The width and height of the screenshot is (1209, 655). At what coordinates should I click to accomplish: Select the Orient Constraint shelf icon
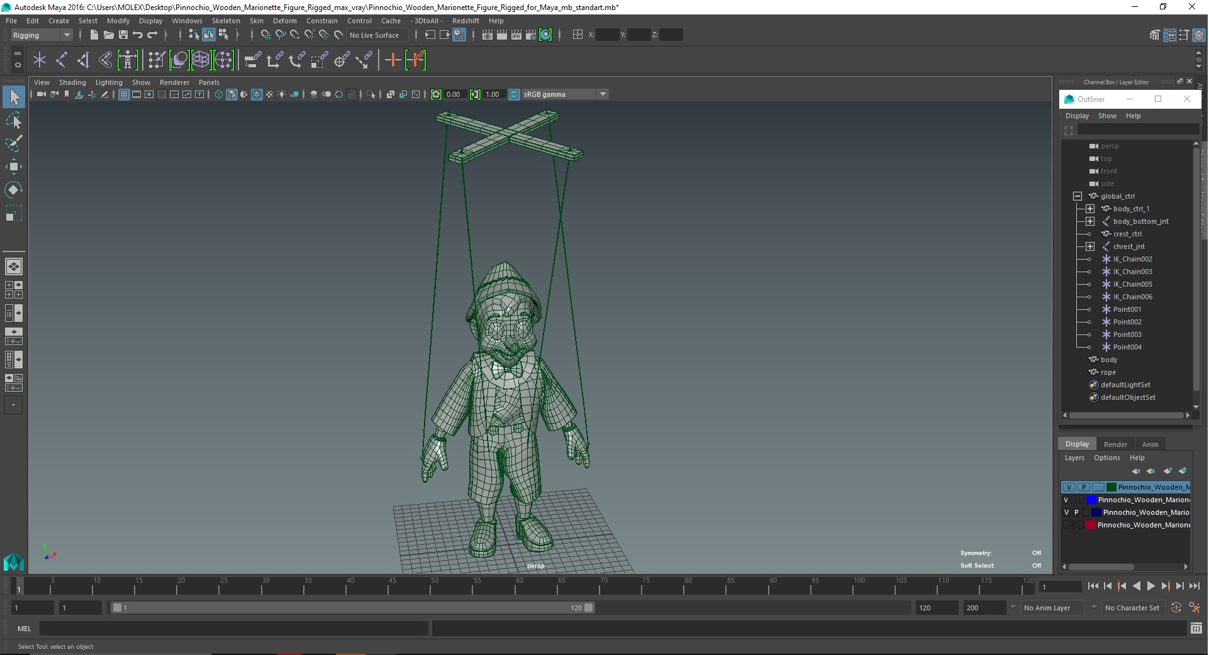[297, 60]
